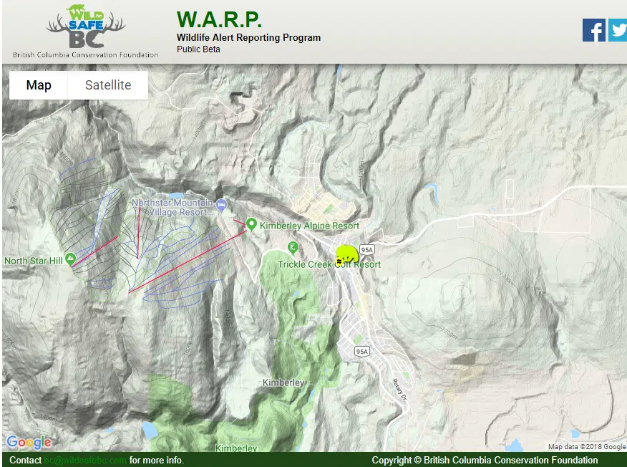Click the North Star Hill label text

click(33, 261)
